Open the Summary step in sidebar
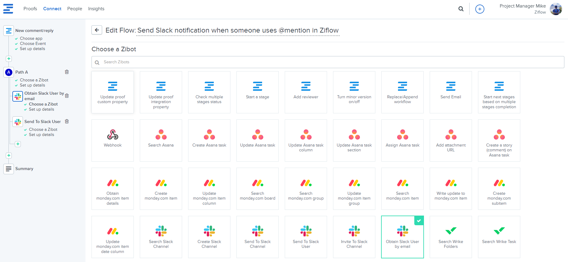Viewport: 568px width, 262px height. click(24, 169)
